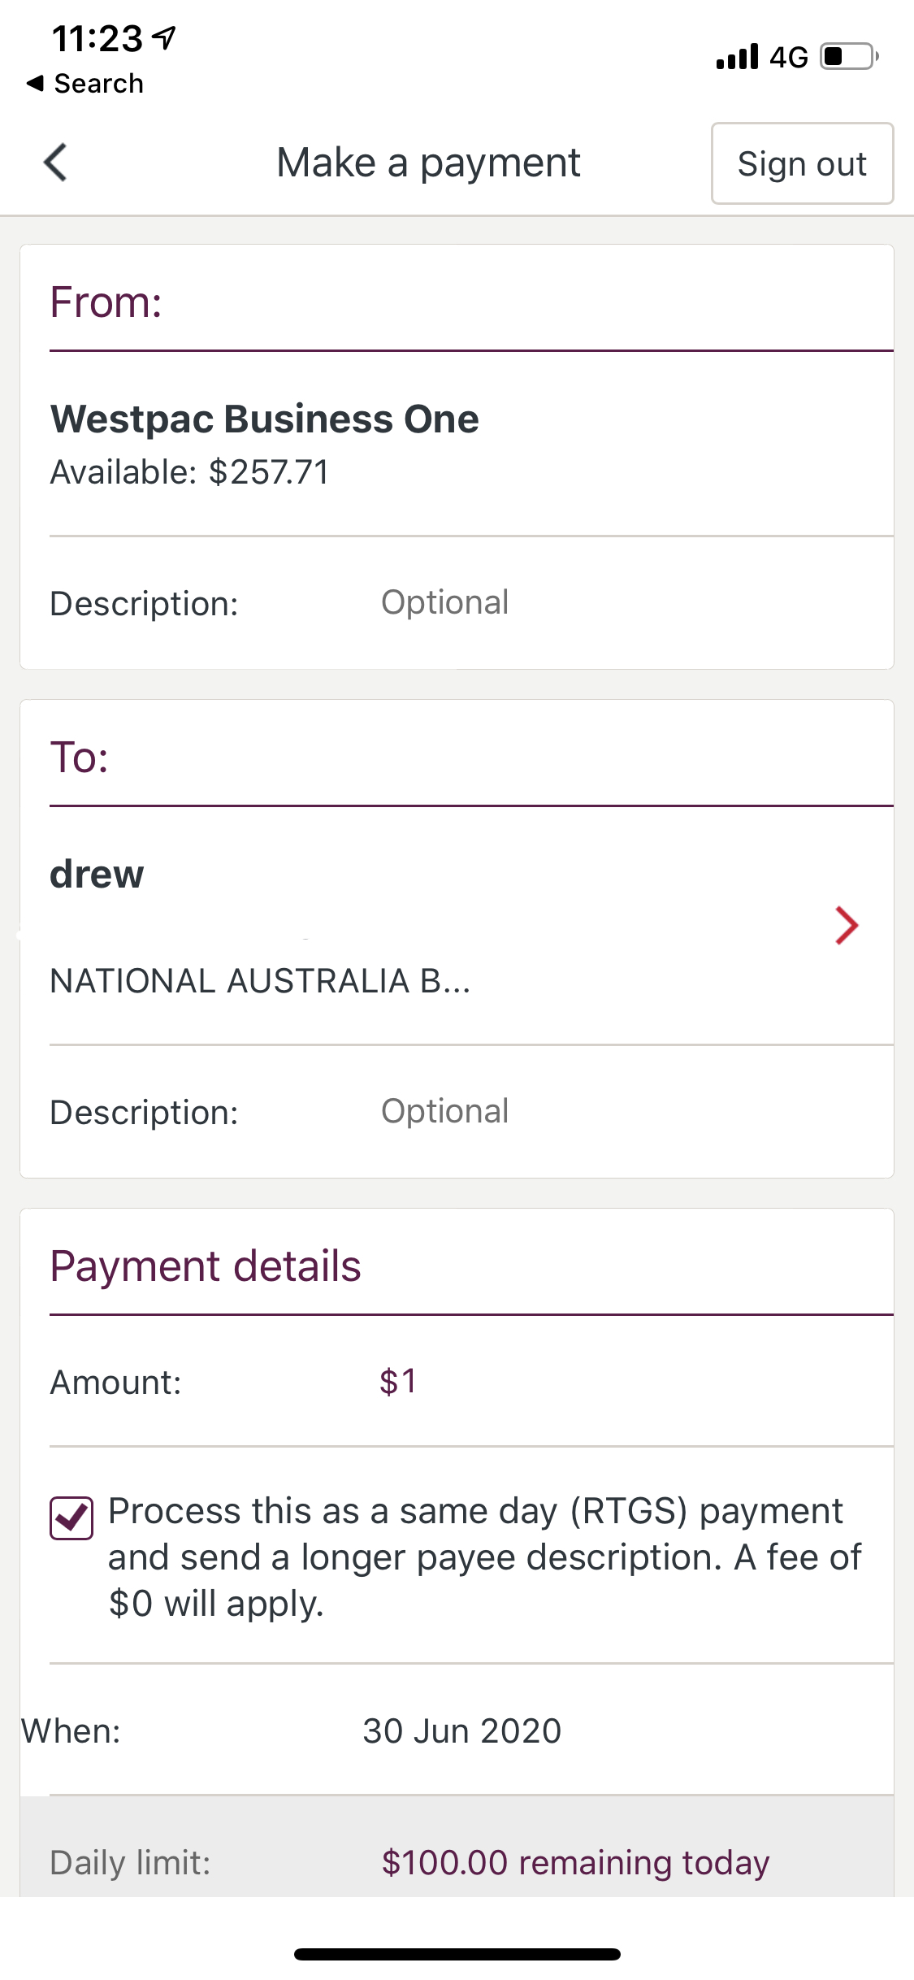Tap the battery status icon
The height and width of the screenshot is (1980, 914).
(x=848, y=57)
